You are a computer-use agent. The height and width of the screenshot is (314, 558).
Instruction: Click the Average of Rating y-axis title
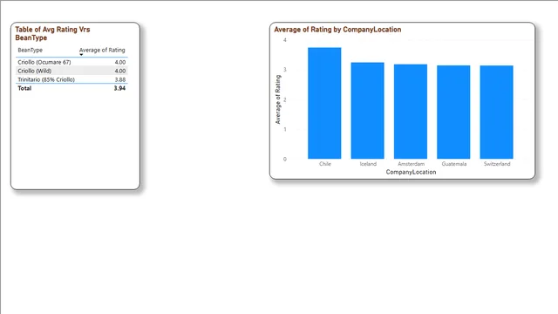coord(278,99)
